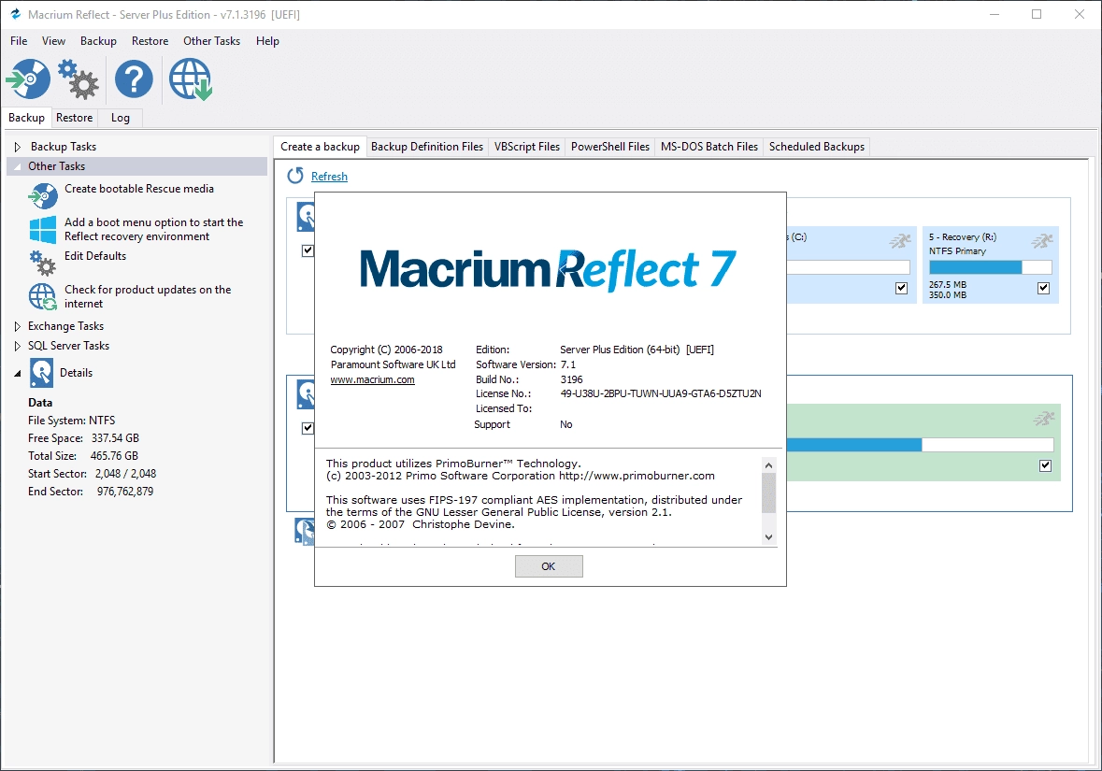The height and width of the screenshot is (771, 1102).
Task: Select the Create a backup tab
Action: click(x=320, y=146)
